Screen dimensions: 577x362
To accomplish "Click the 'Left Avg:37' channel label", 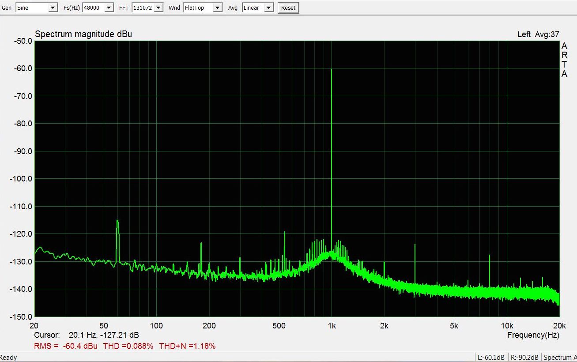I will 538,34.
